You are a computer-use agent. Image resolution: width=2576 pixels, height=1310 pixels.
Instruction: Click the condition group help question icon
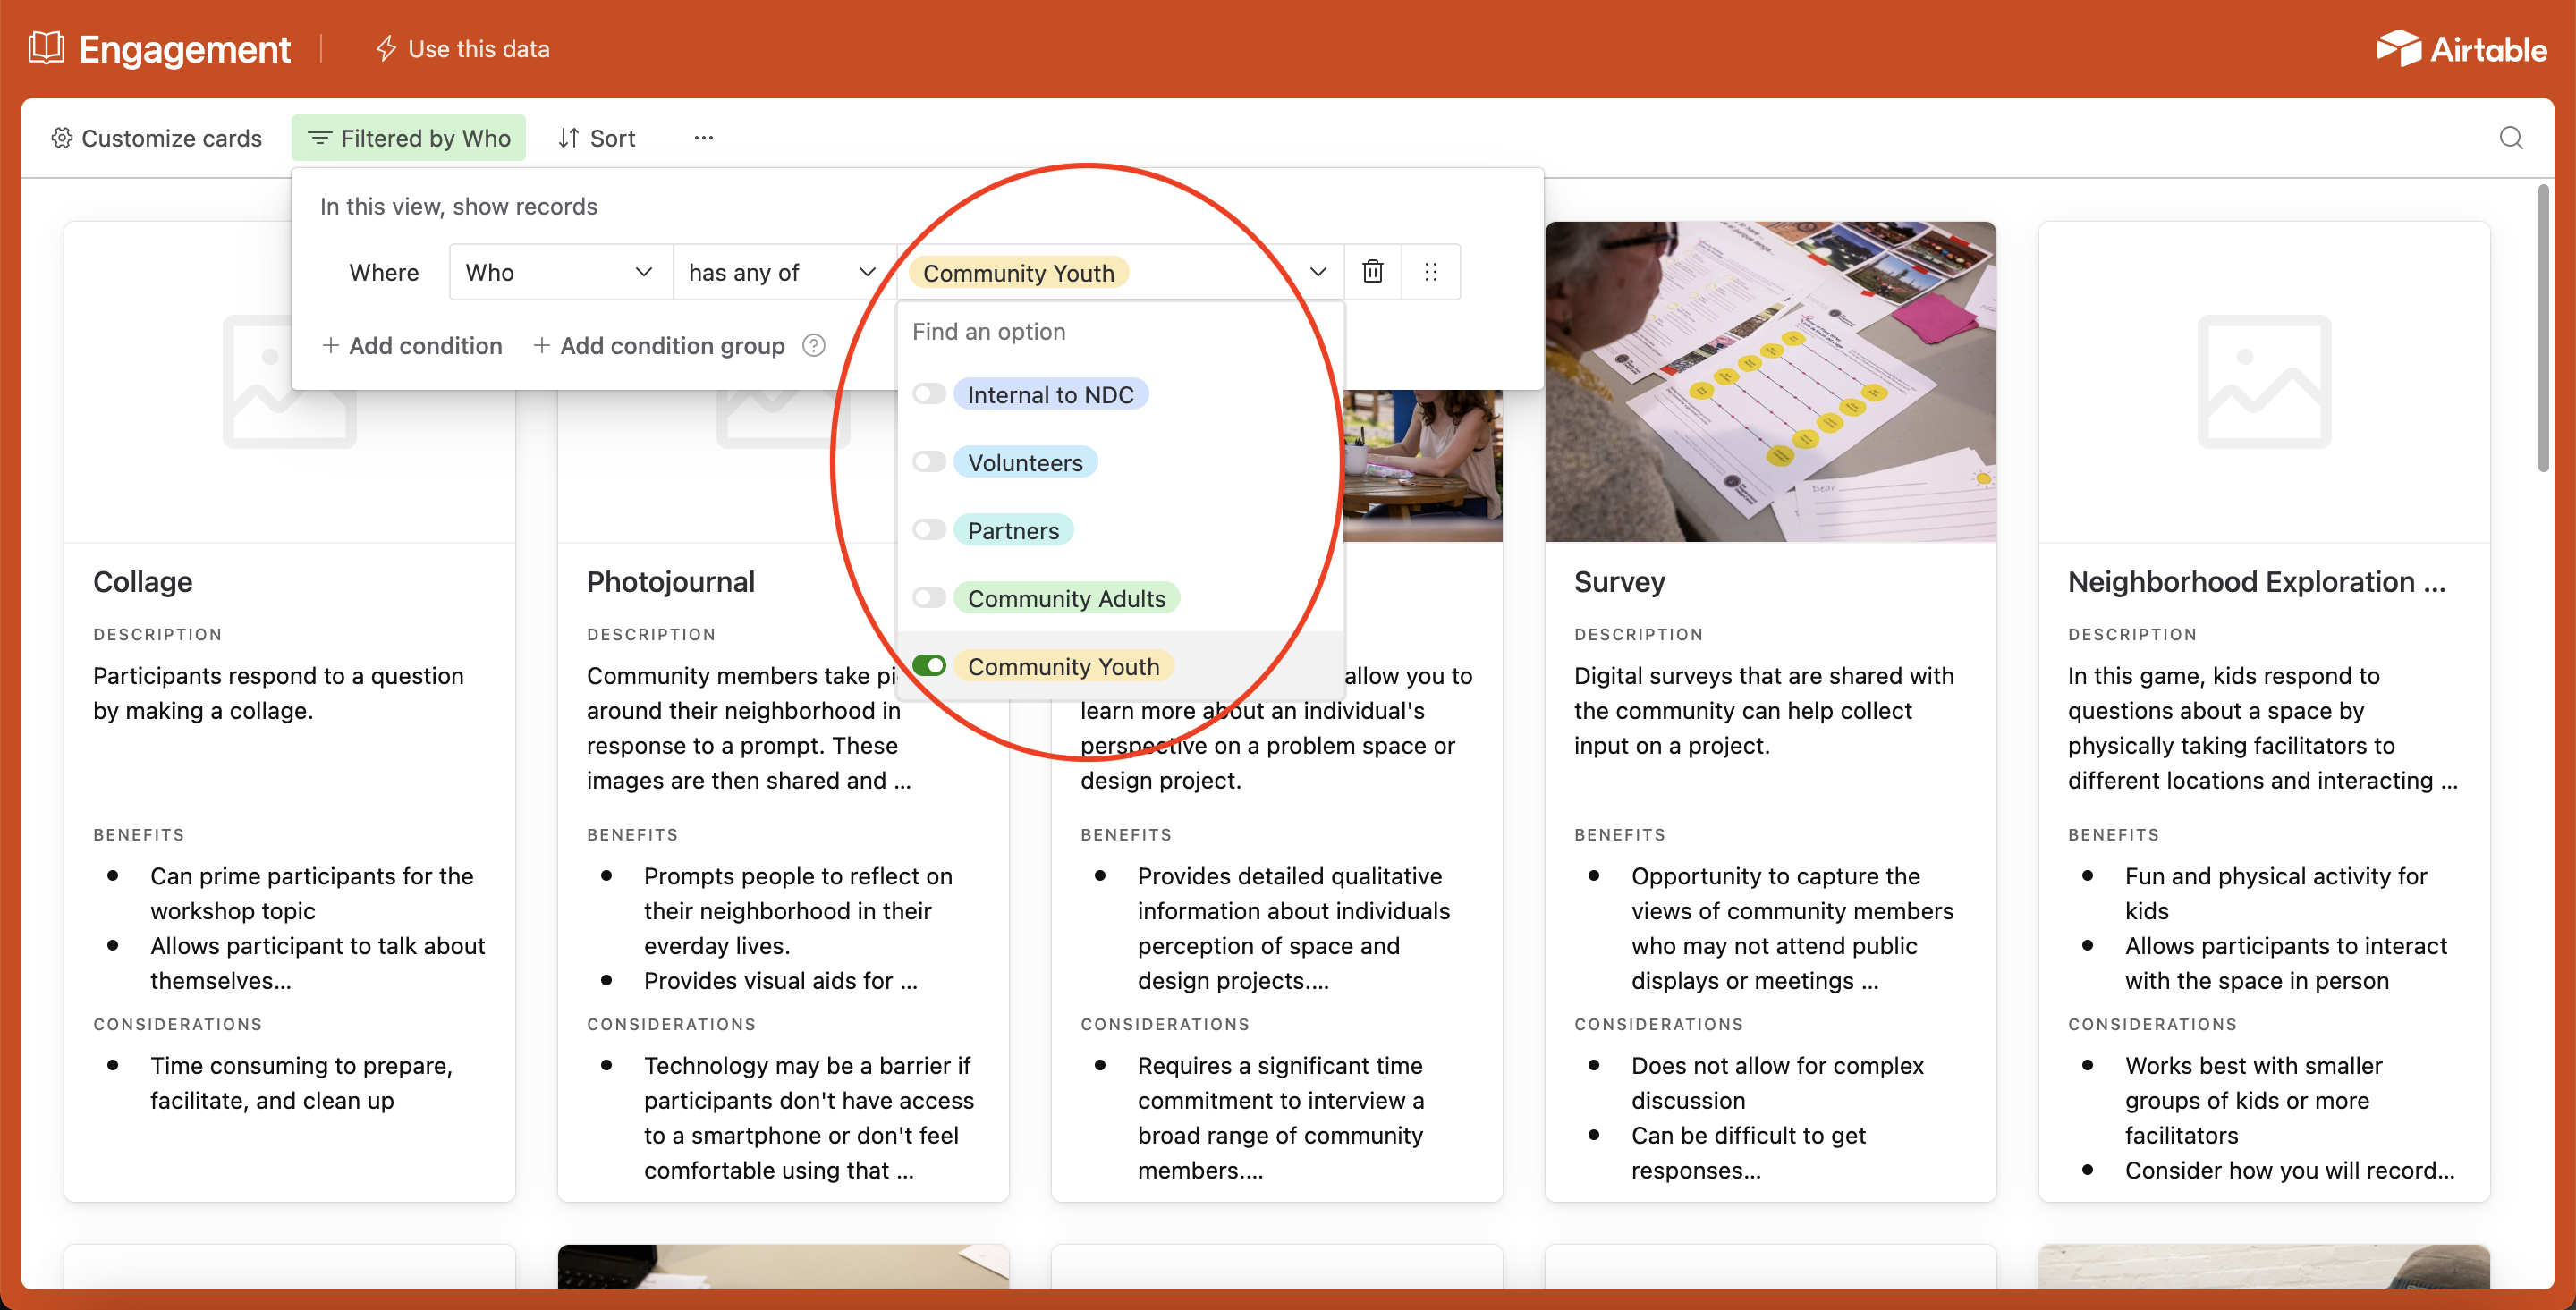pos(814,346)
